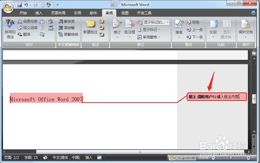
Task: Click the redo icon in quick access toolbar
Action: pyautogui.click(x=36, y=5)
